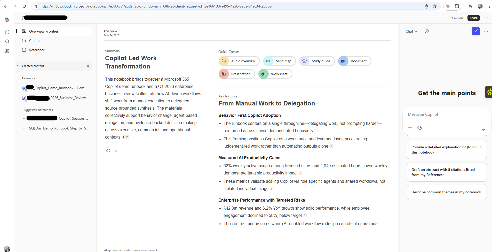The image size is (492, 252).
Task: Click the Copilot logo at top left
Action: [7, 20]
